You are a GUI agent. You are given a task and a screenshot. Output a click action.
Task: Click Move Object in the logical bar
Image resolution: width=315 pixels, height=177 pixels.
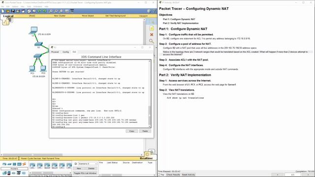(x=88, y=16)
